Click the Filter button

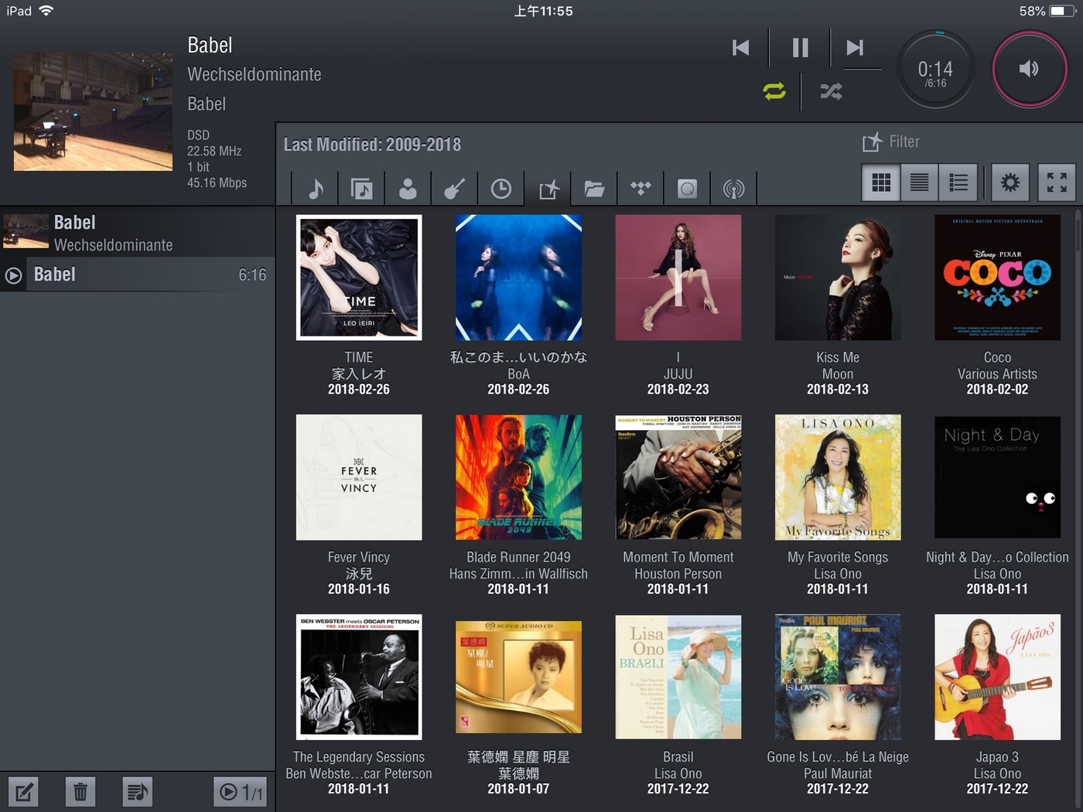pyautogui.click(x=891, y=142)
